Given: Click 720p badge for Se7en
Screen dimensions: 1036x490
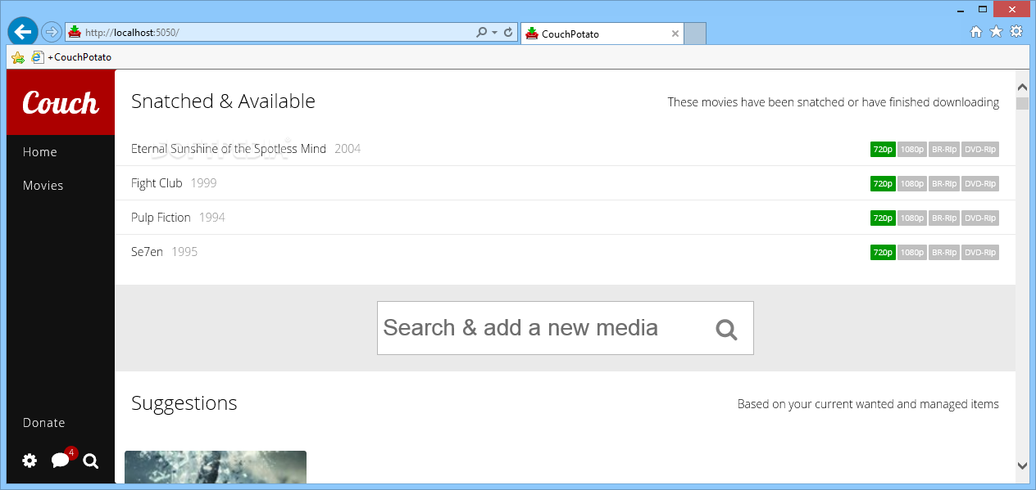Looking at the screenshot, I should pos(883,253).
